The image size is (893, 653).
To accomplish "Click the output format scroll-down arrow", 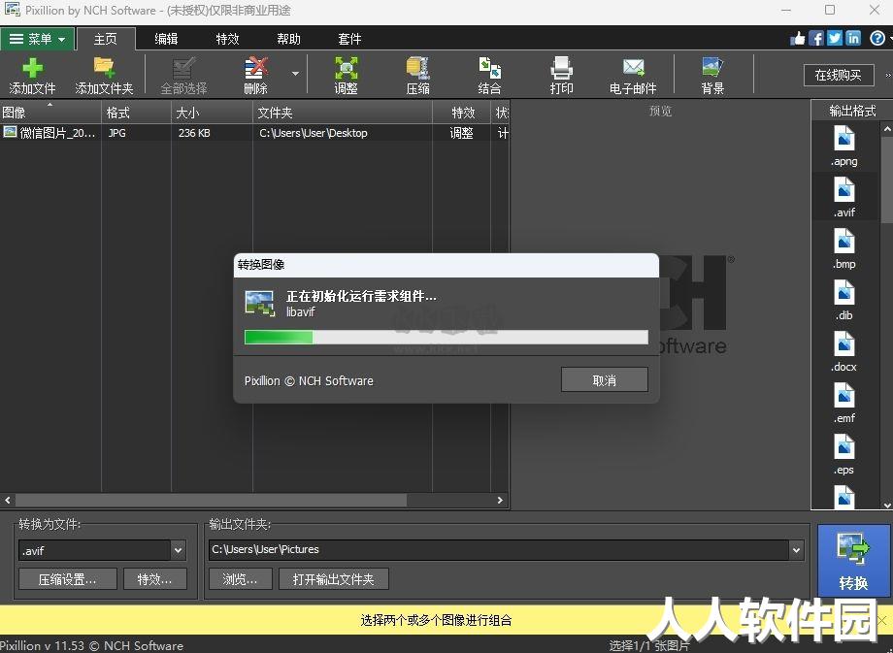I will click(x=887, y=505).
